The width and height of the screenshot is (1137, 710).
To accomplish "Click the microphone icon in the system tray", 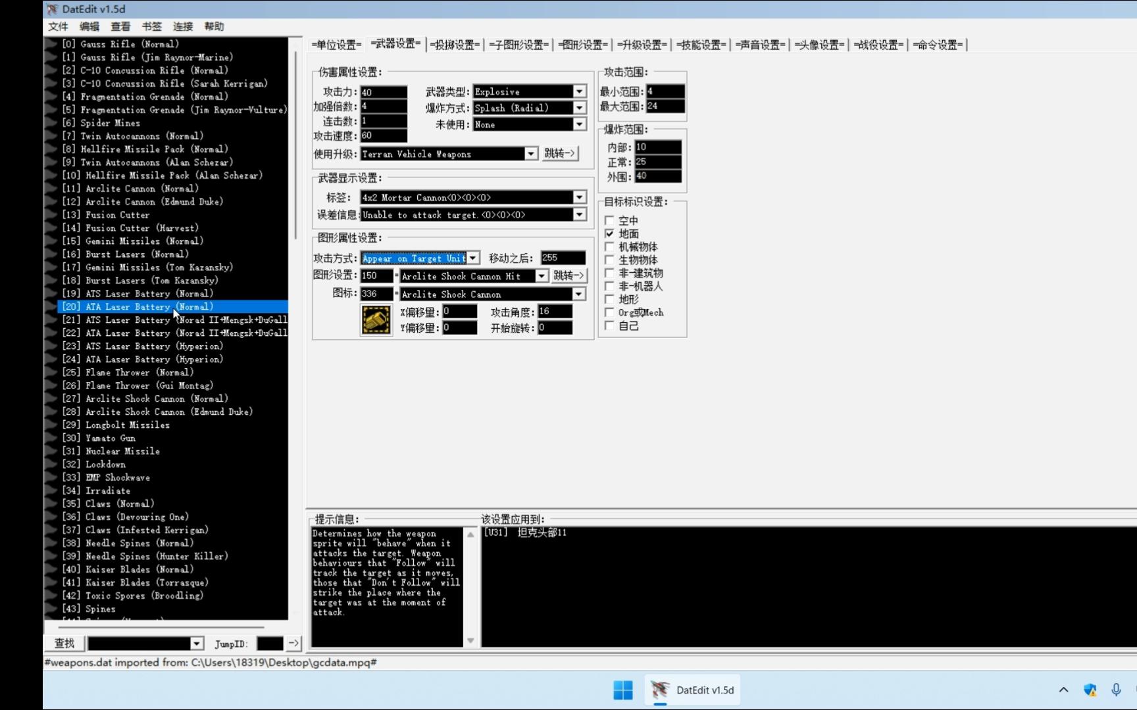I will click(1115, 690).
